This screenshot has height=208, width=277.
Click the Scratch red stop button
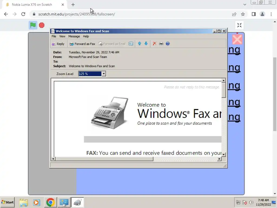click(42, 25)
